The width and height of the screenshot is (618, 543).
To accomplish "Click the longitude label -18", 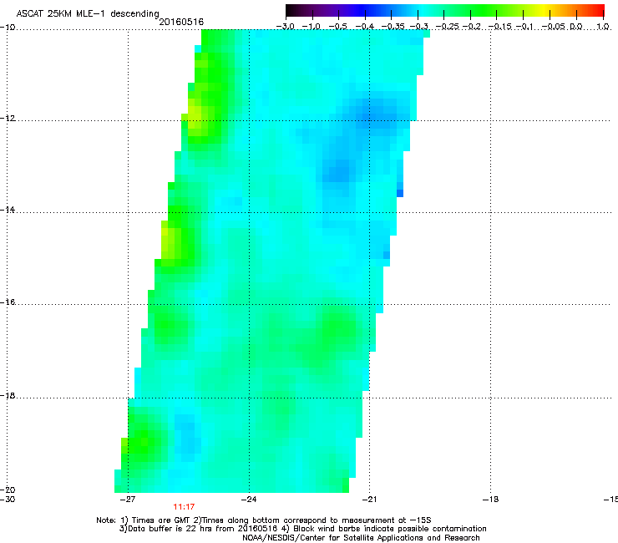I will click(490, 500).
